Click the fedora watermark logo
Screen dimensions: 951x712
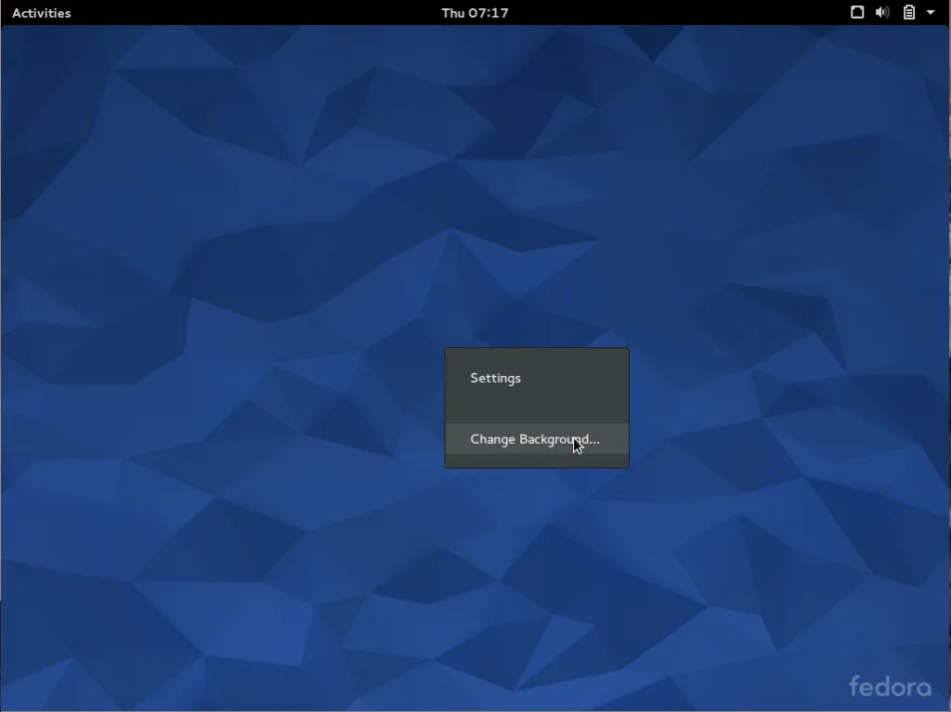890,687
